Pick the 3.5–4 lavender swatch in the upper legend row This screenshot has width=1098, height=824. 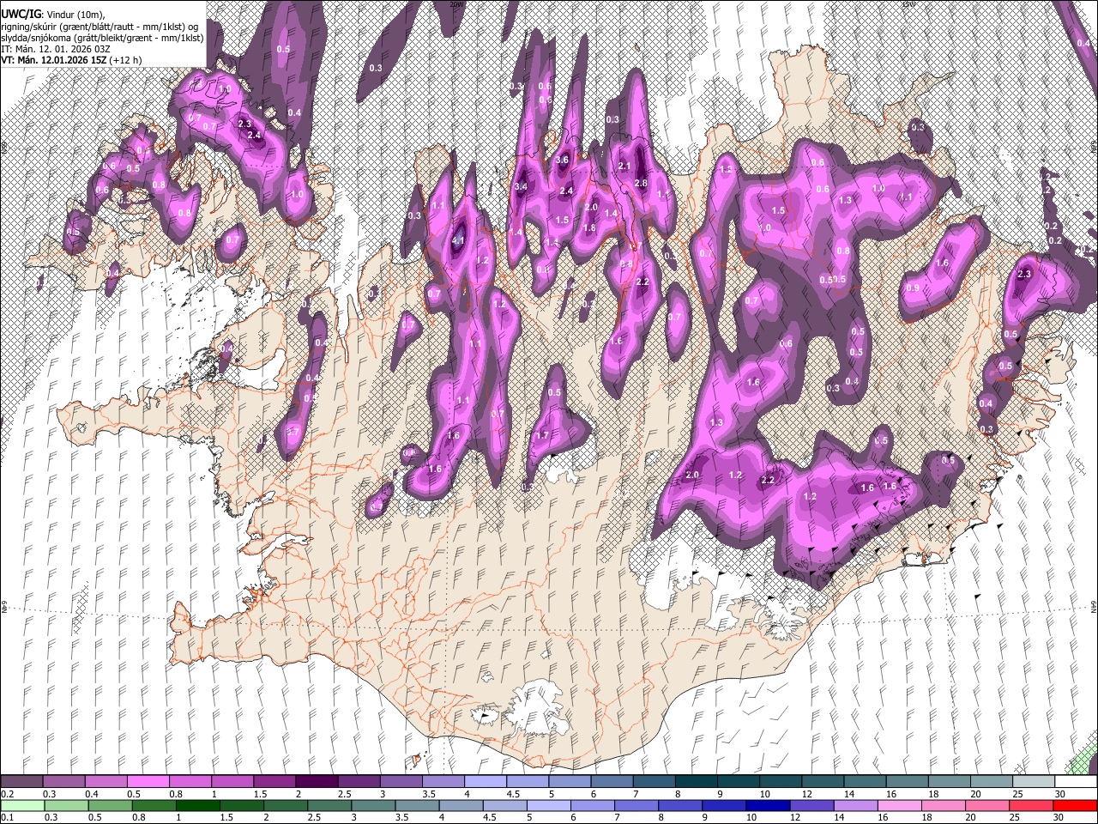[x=443, y=782]
